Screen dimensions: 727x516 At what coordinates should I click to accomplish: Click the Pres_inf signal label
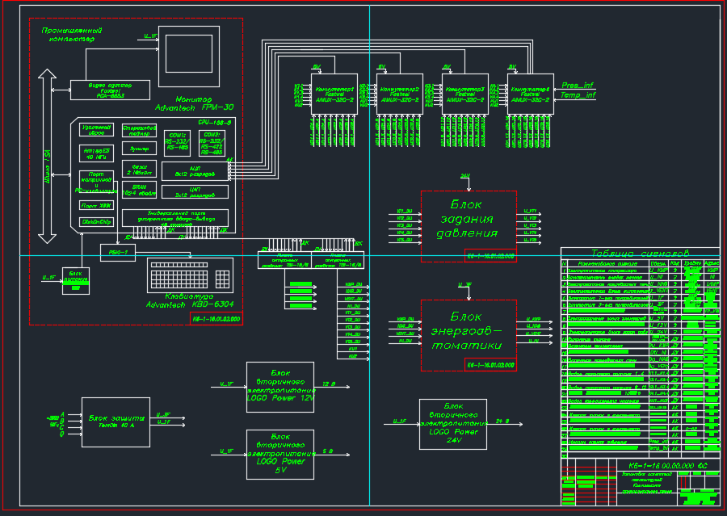pos(578,86)
